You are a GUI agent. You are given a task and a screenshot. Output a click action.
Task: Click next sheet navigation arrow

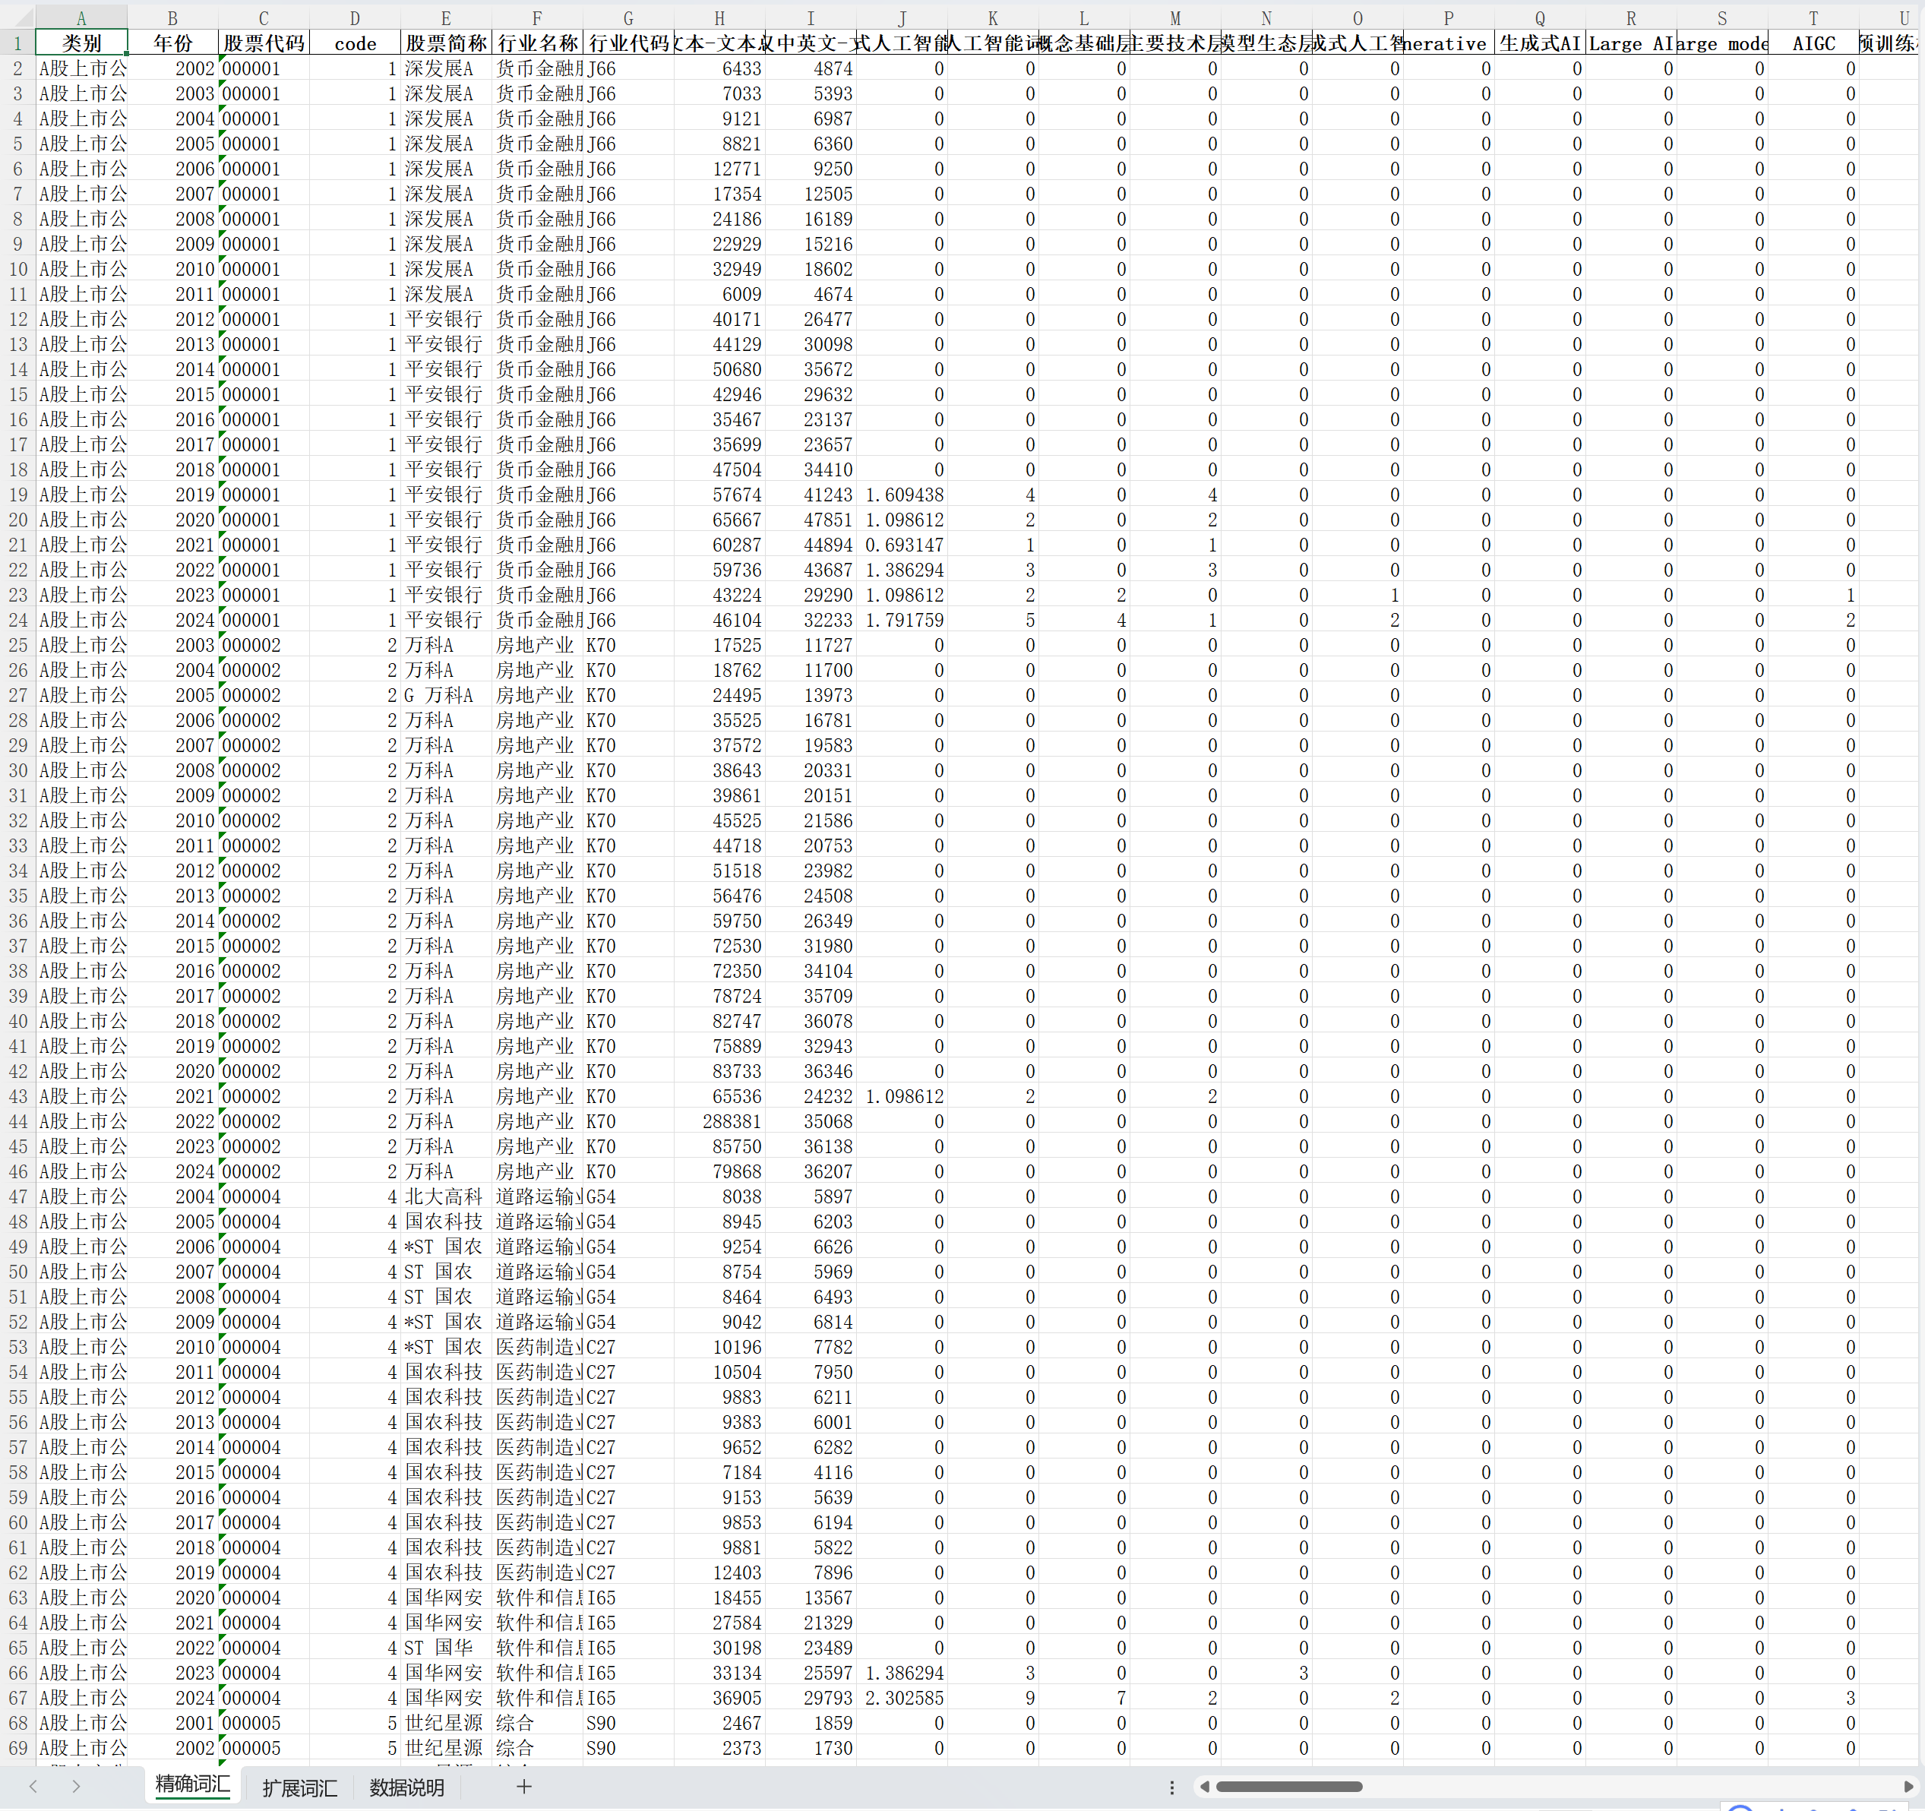click(x=75, y=1787)
